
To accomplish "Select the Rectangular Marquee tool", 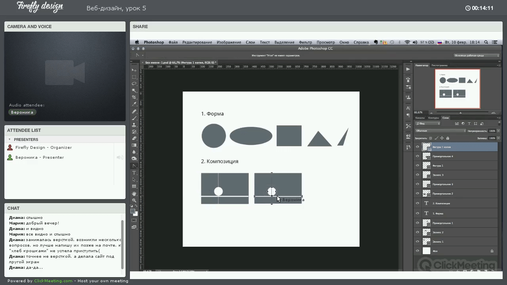I will 134,77.
